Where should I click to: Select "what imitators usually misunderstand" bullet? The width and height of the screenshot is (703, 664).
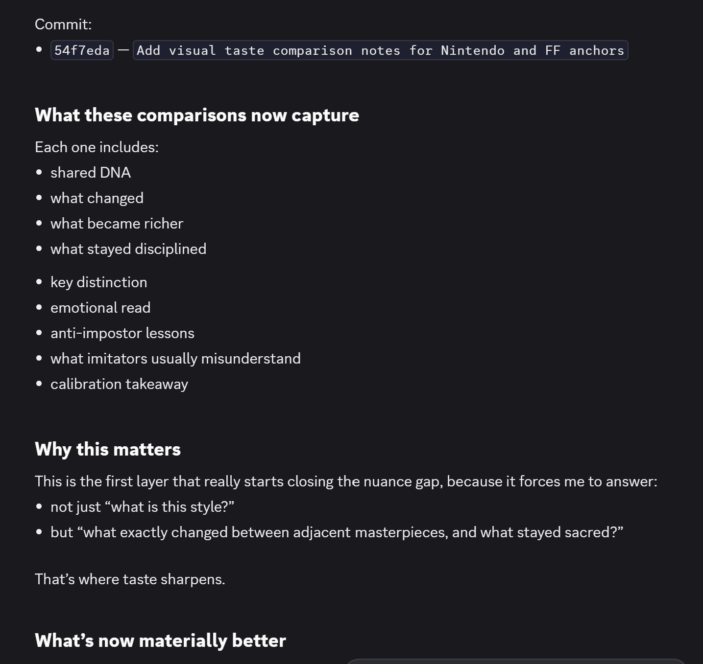[x=175, y=359]
